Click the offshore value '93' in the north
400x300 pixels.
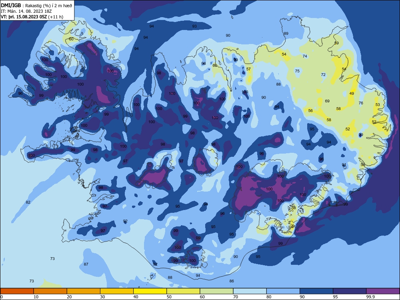pos(194,26)
